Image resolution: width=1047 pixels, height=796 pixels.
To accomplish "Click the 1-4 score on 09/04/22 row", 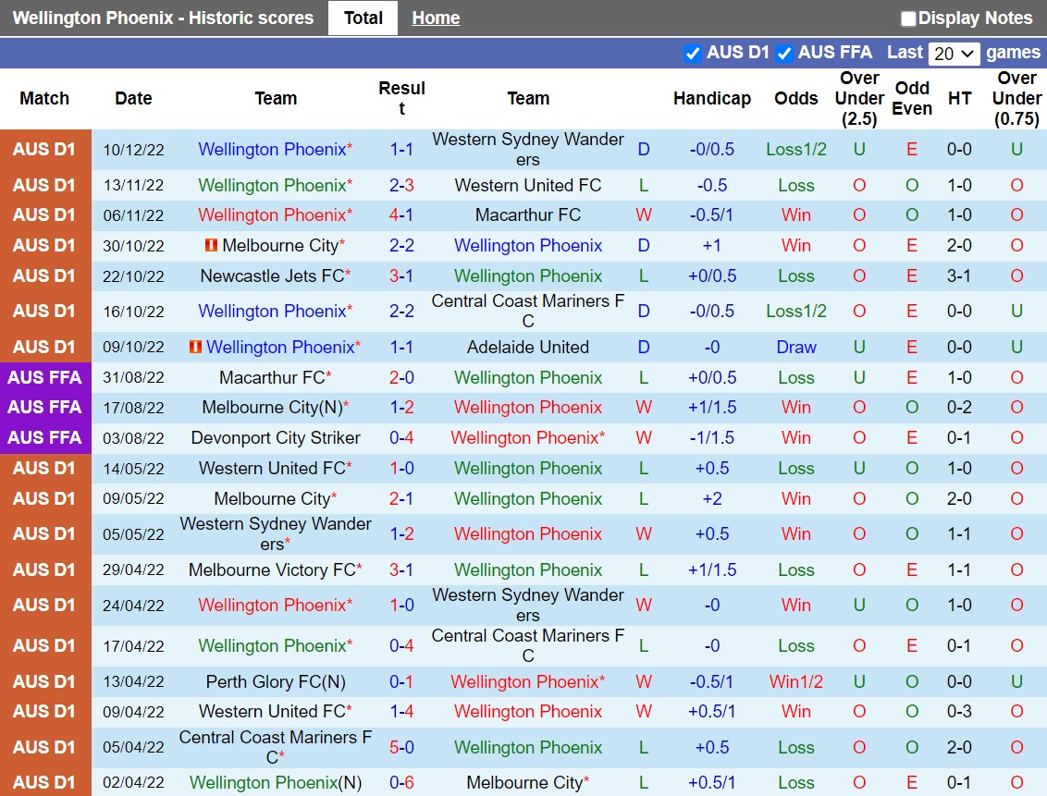I will 401,711.
